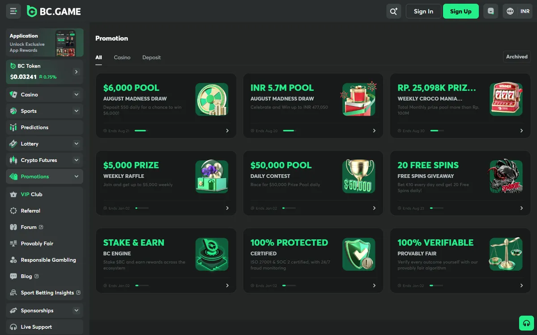Expand the Casino submenu chevron
Image resolution: width=537 pixels, height=335 pixels.
76,95
